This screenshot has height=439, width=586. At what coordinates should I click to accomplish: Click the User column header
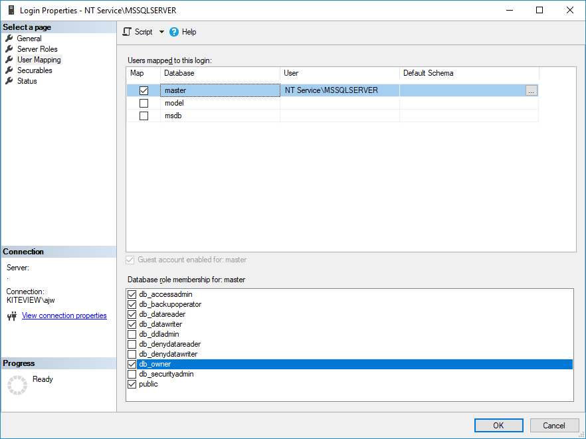[x=340, y=73]
